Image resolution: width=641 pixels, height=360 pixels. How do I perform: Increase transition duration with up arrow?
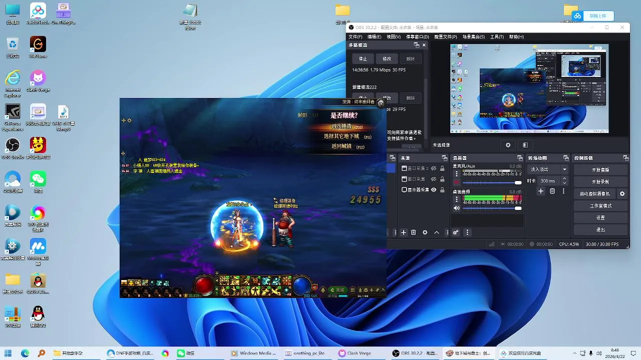[x=564, y=179]
